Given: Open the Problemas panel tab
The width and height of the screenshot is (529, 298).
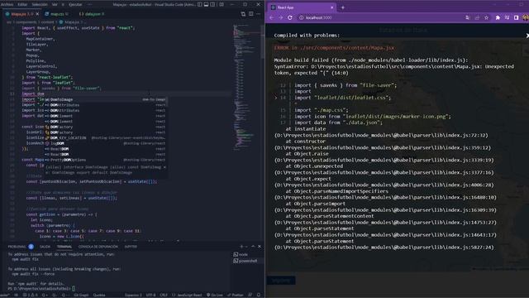Looking at the screenshot, I should (17, 247).
